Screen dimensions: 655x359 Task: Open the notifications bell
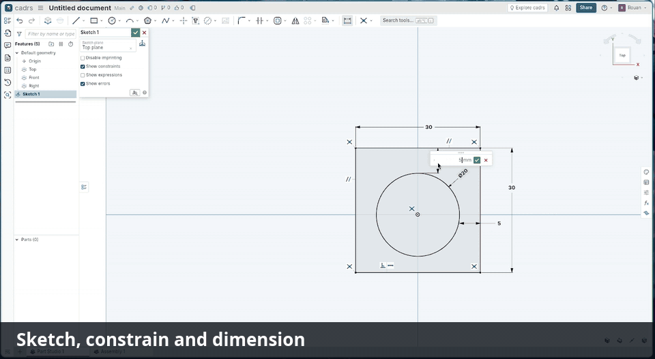(557, 8)
